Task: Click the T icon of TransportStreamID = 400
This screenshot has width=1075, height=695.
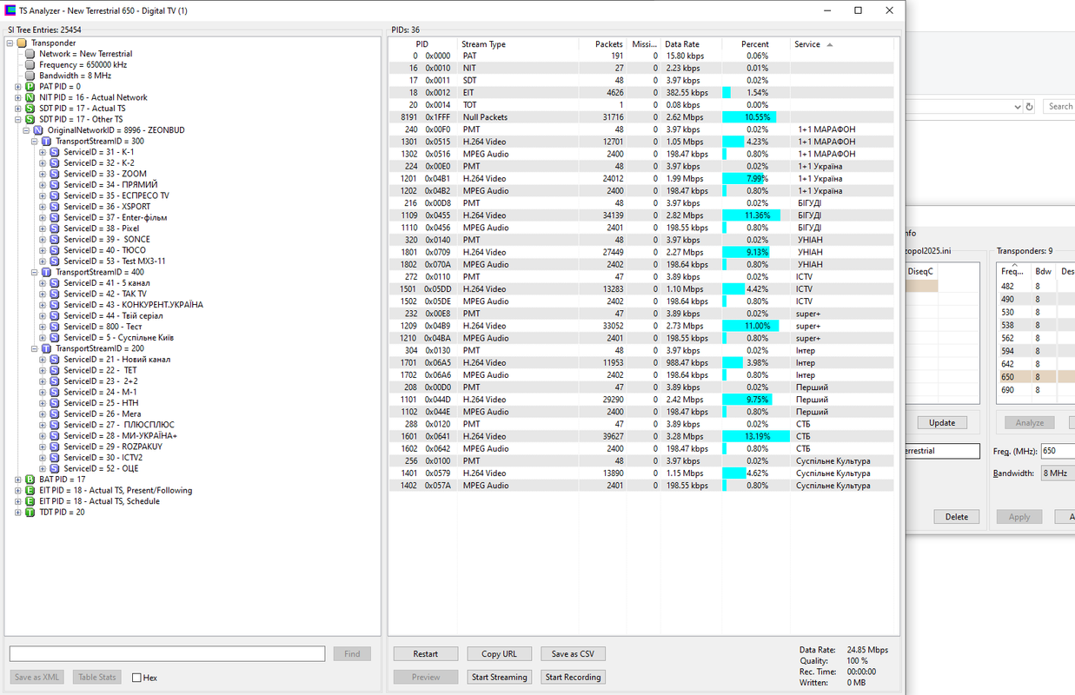Action: [46, 272]
